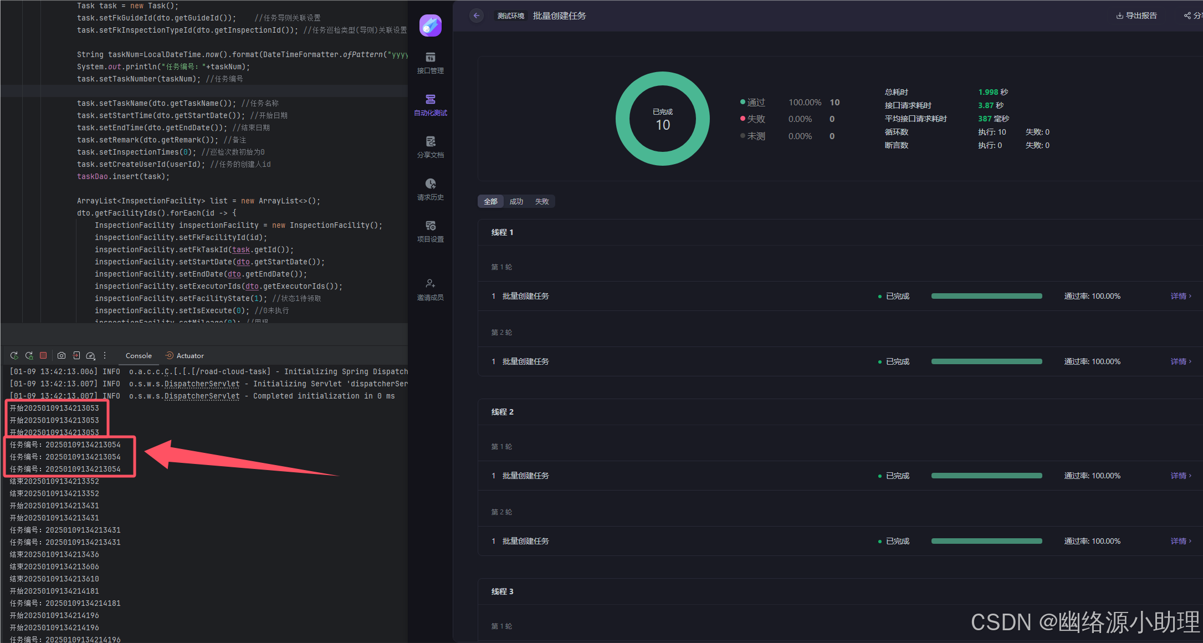Expand 详情 for 线程 1 第 1 轮
Viewport: 1203px width, 643px height.
point(1180,296)
